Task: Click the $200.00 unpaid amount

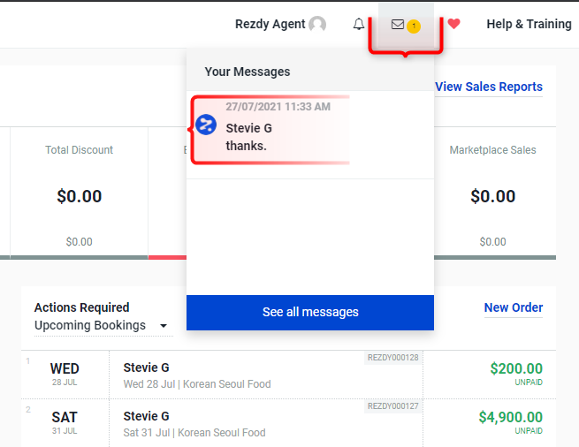Action: click(516, 368)
